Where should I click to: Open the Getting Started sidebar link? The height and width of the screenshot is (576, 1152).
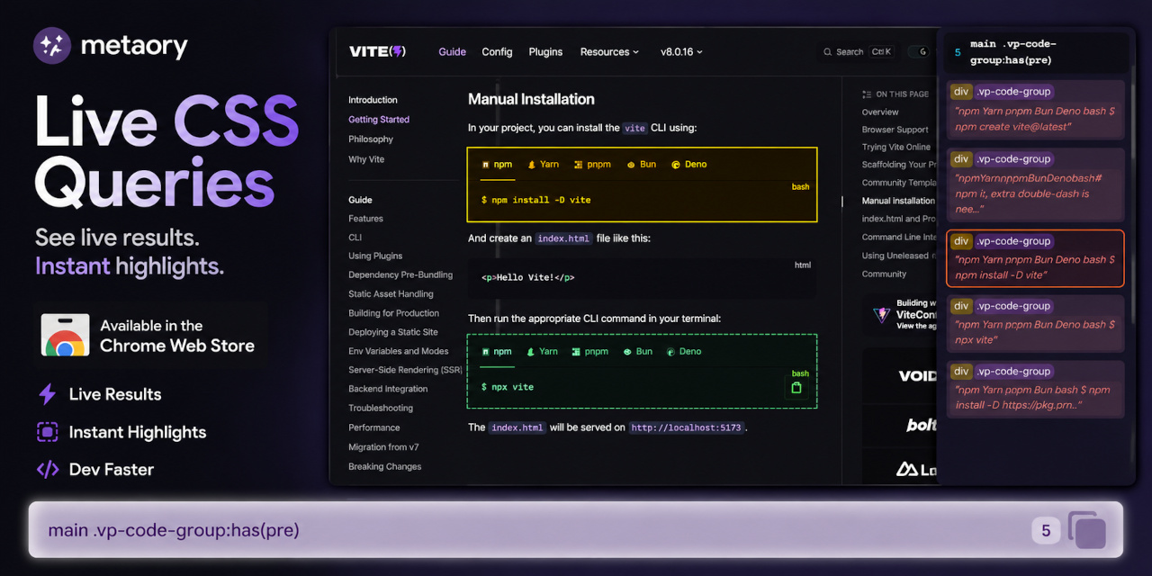[x=379, y=120]
